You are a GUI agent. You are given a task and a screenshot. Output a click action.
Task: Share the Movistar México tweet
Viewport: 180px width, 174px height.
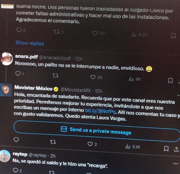click(177, 149)
